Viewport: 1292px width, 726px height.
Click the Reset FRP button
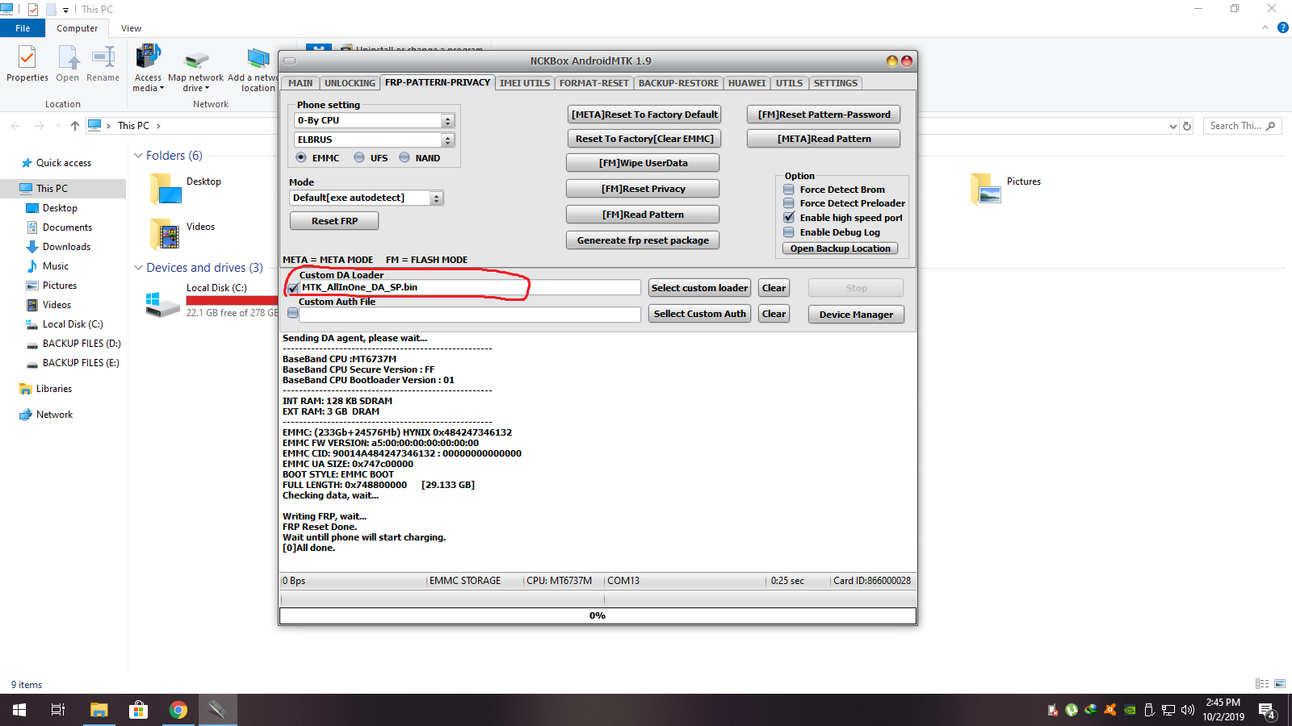click(334, 221)
